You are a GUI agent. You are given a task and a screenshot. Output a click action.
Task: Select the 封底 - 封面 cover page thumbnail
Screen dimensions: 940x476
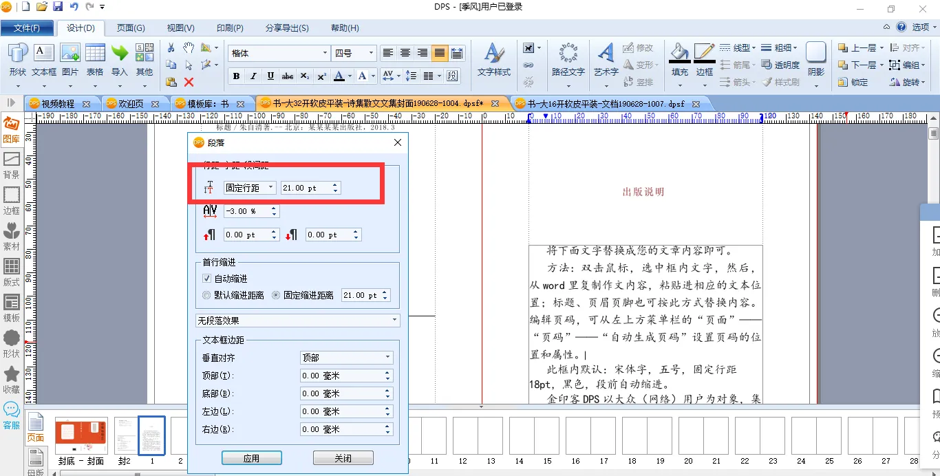pyautogui.click(x=81, y=437)
